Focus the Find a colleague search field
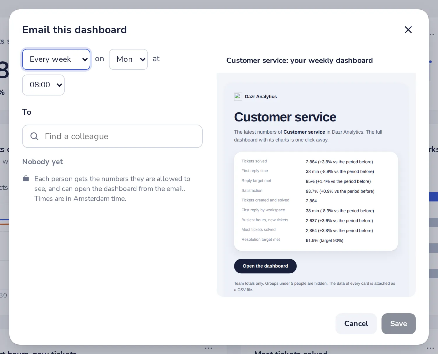Viewport: 438px width, 354px height. (112, 136)
